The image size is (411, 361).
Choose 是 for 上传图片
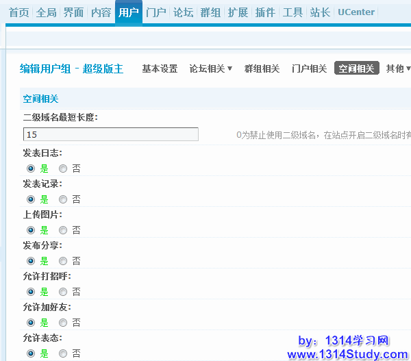(31, 230)
